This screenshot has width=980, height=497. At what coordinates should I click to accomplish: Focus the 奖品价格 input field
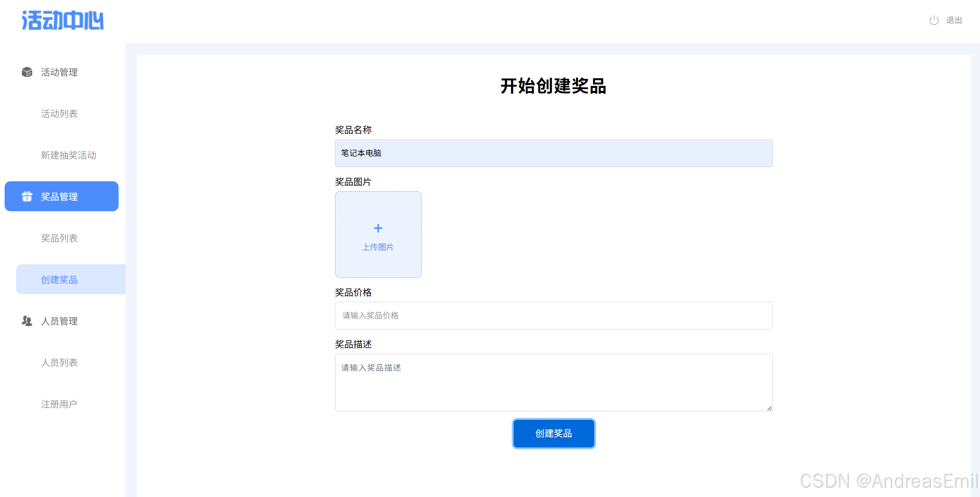(x=553, y=316)
